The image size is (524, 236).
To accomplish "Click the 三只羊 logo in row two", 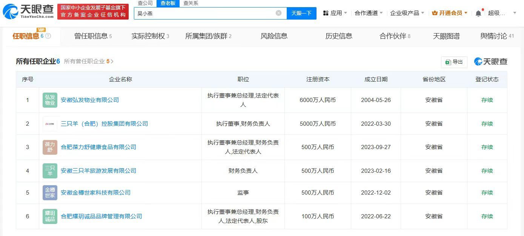I will point(49,123).
